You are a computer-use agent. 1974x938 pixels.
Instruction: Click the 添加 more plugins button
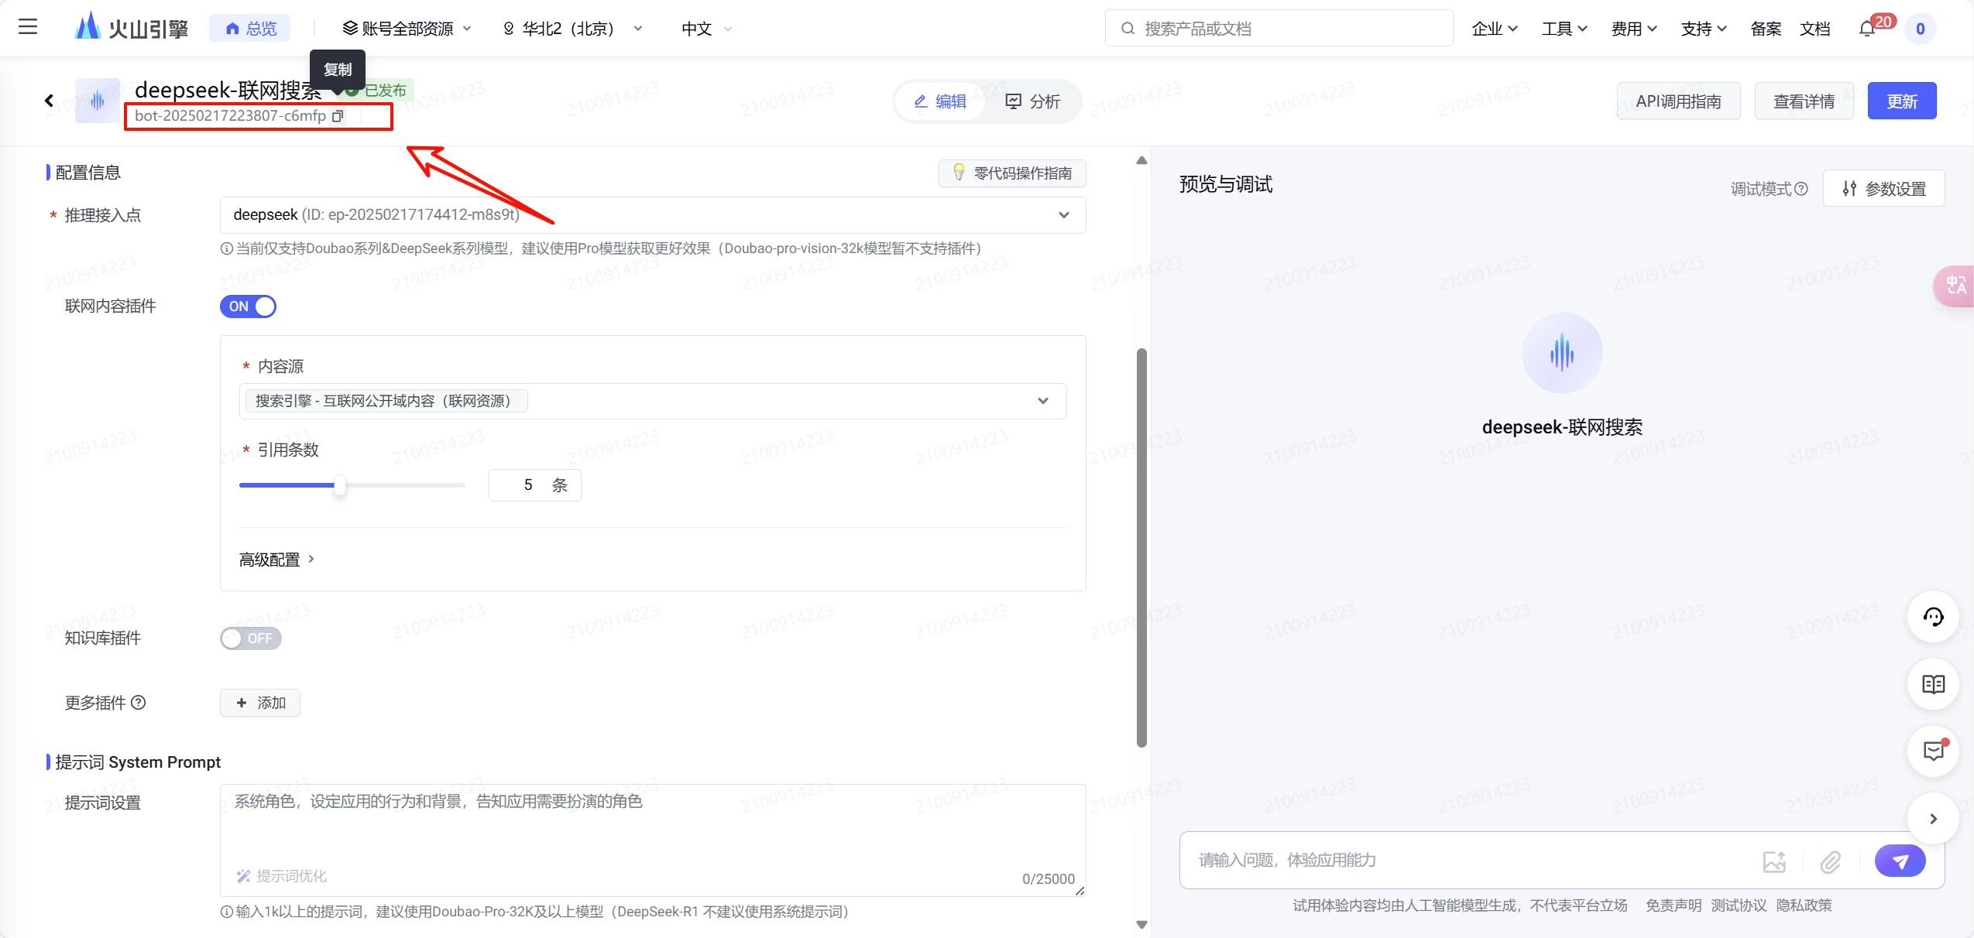click(x=260, y=703)
